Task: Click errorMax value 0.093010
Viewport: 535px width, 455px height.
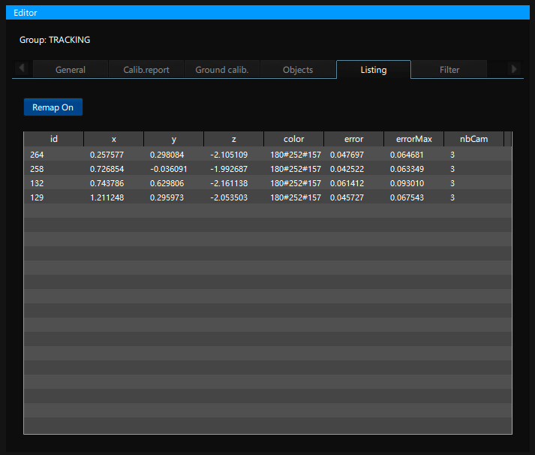Action: point(407,183)
